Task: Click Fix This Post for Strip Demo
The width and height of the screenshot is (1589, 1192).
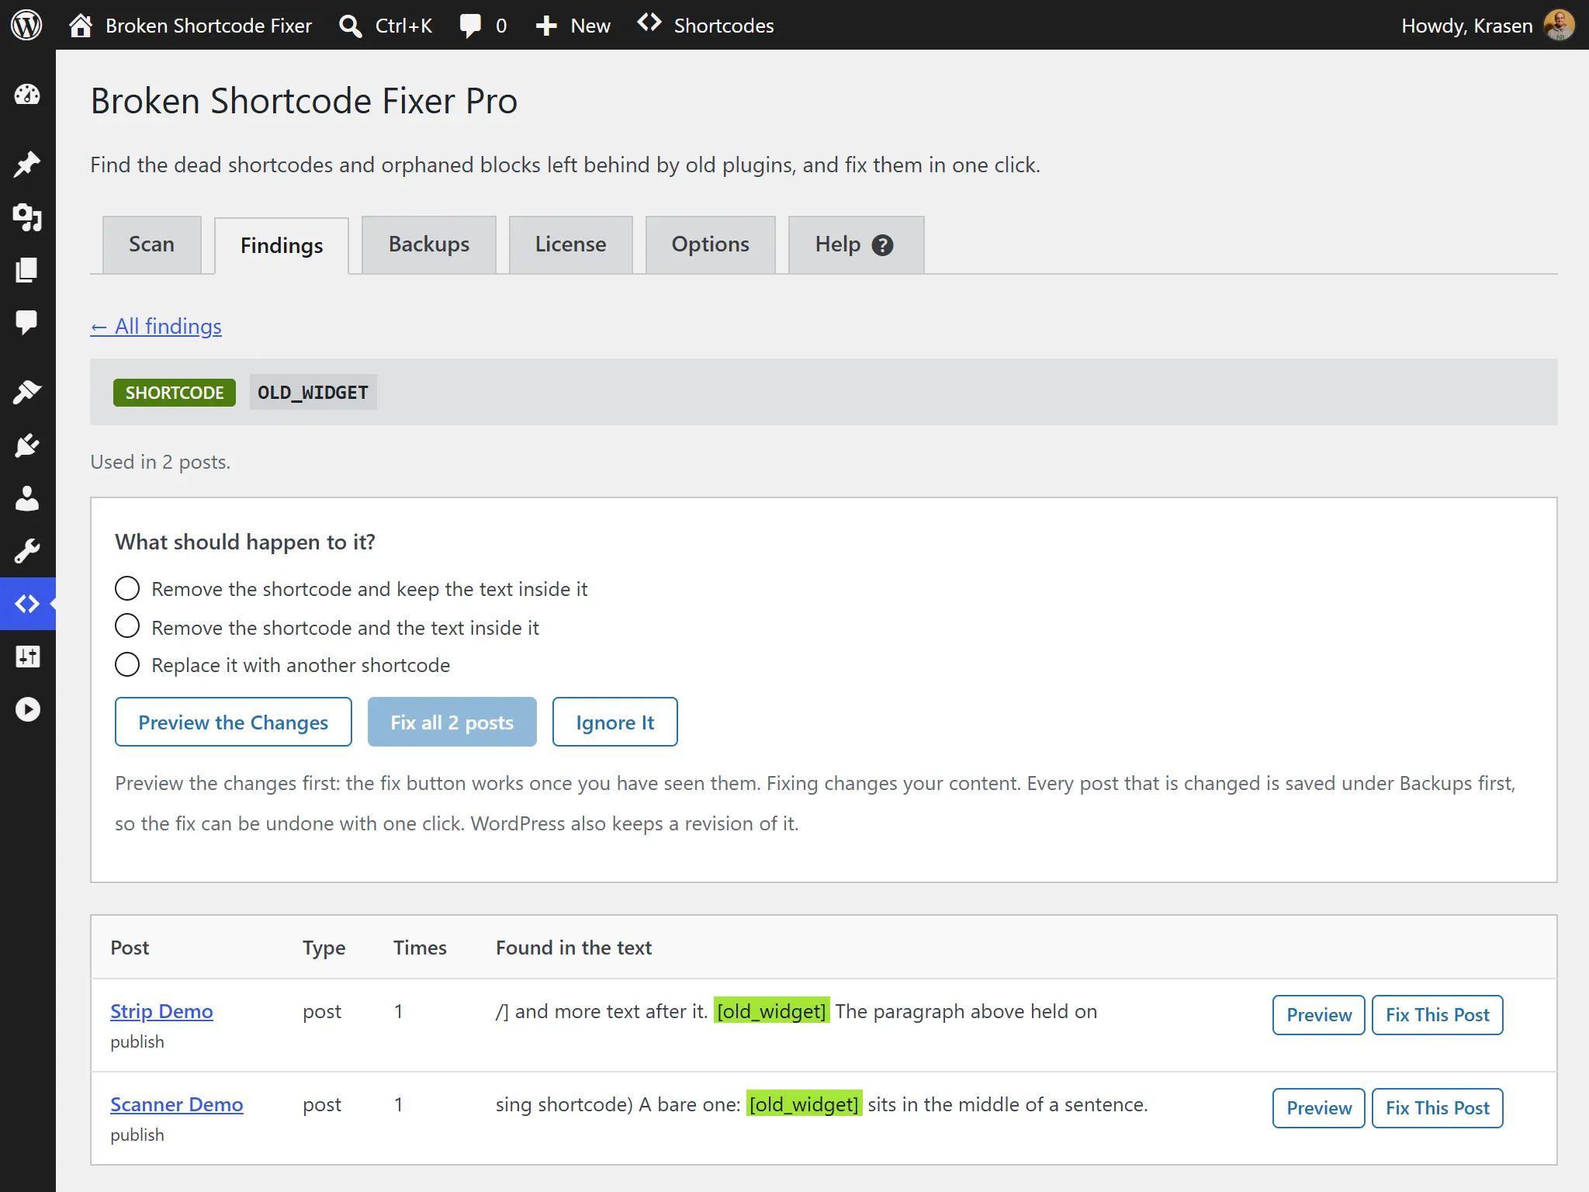Action: (1437, 1015)
